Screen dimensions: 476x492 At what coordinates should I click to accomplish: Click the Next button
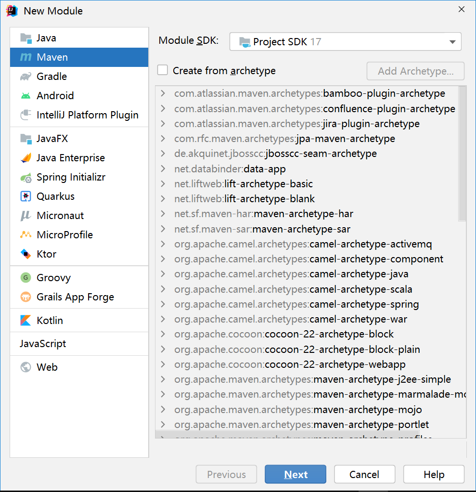tap(295, 474)
